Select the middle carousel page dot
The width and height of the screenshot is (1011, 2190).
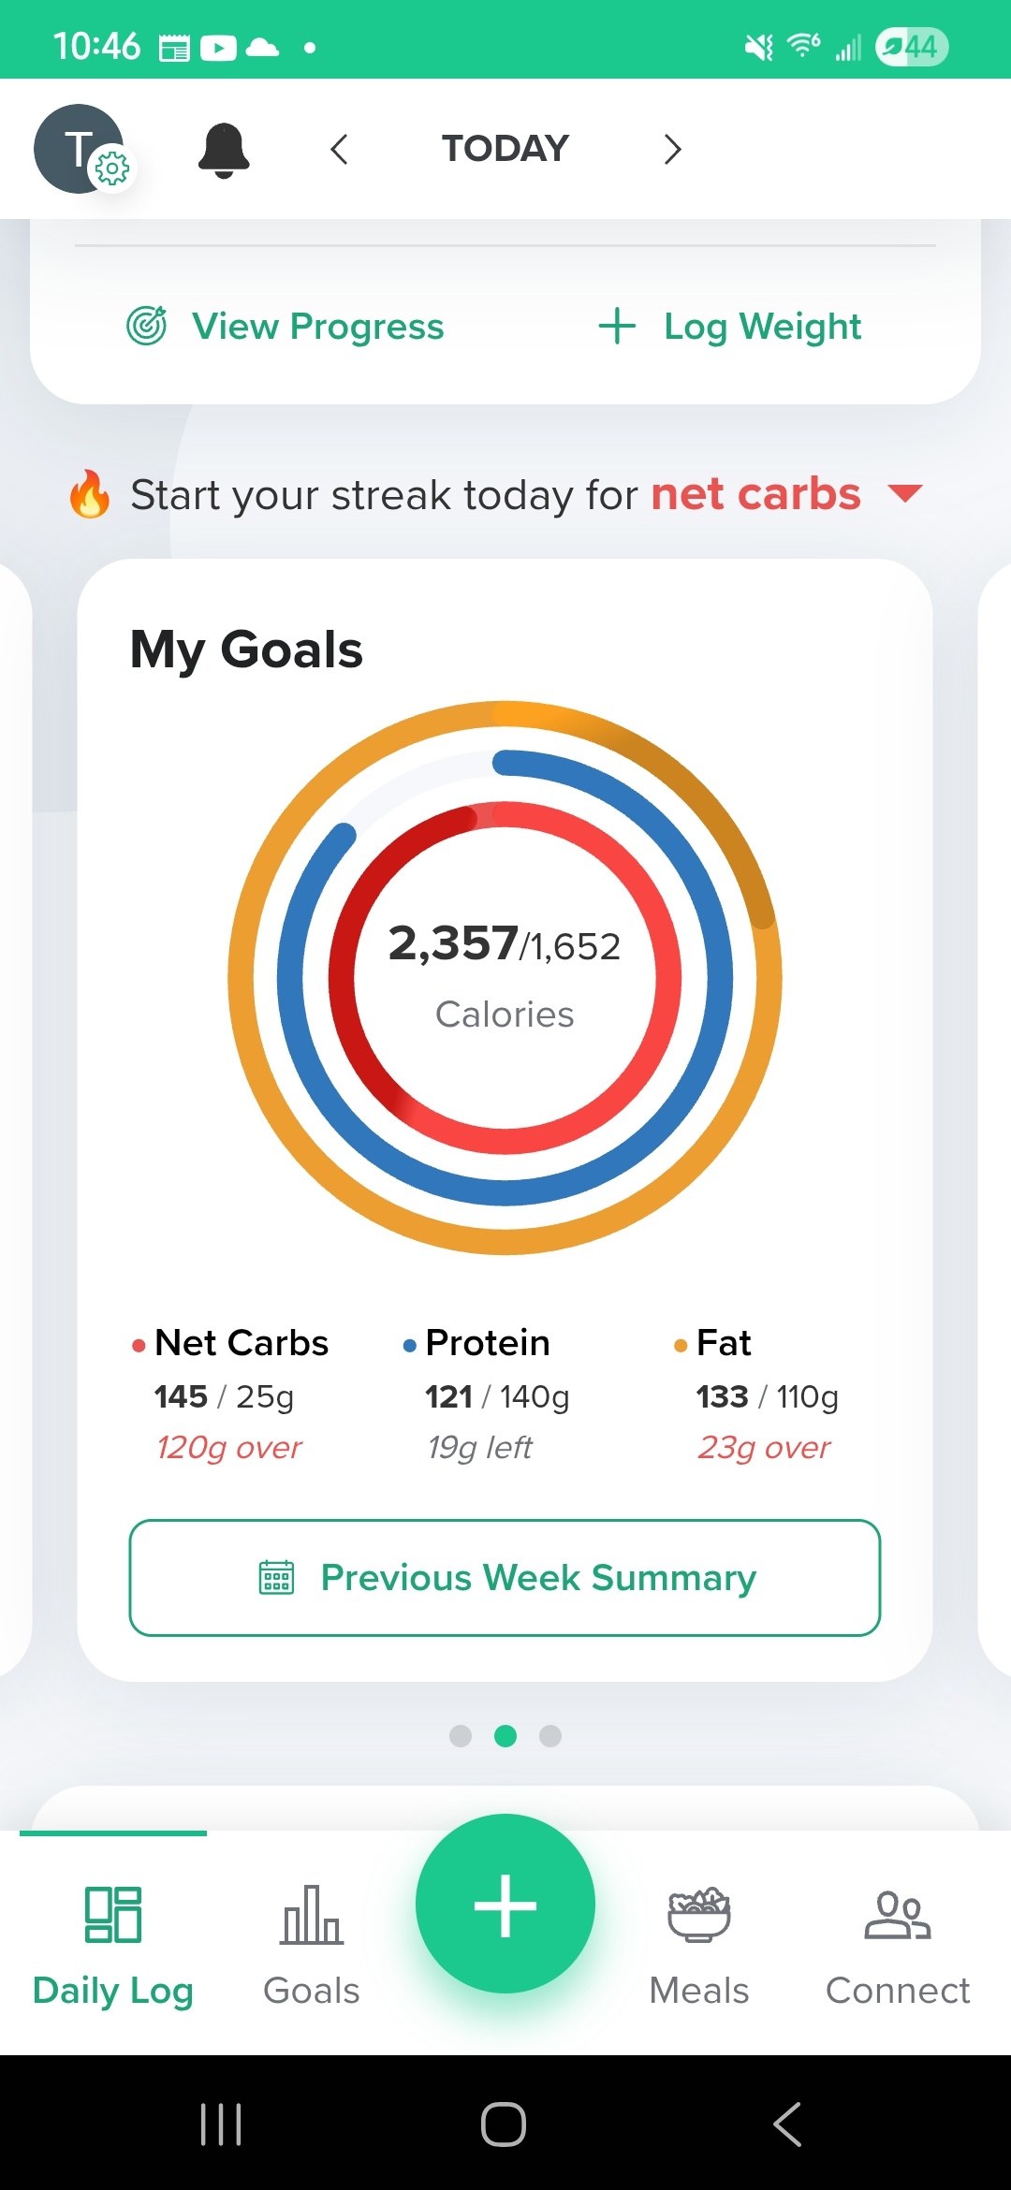click(x=505, y=1736)
